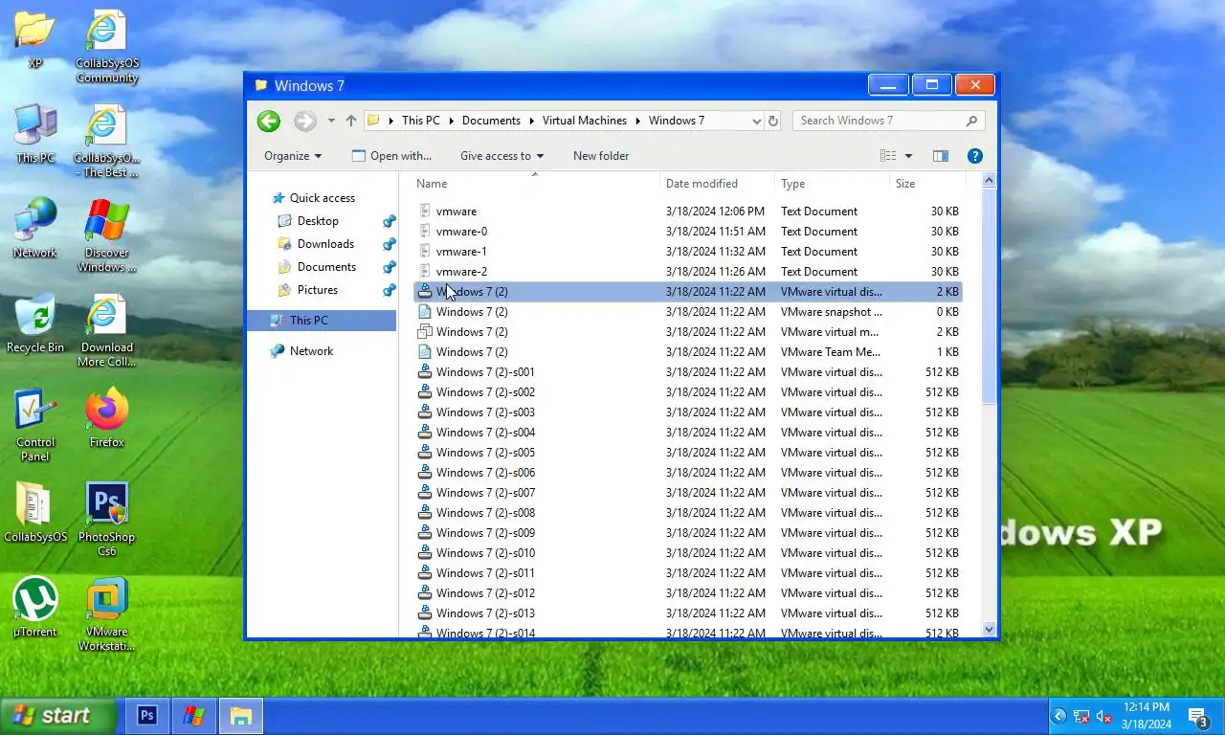Expand address bar history dropdown

(756, 121)
